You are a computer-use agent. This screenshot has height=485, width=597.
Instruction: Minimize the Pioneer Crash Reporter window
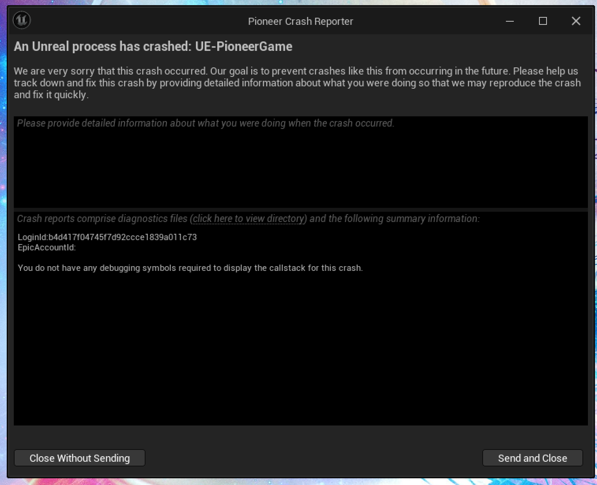[x=510, y=21]
